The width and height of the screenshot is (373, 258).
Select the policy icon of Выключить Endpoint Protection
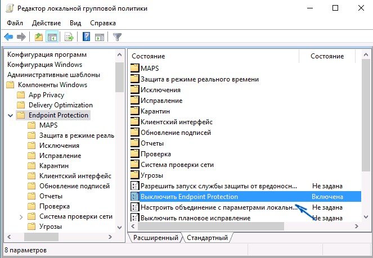point(134,197)
